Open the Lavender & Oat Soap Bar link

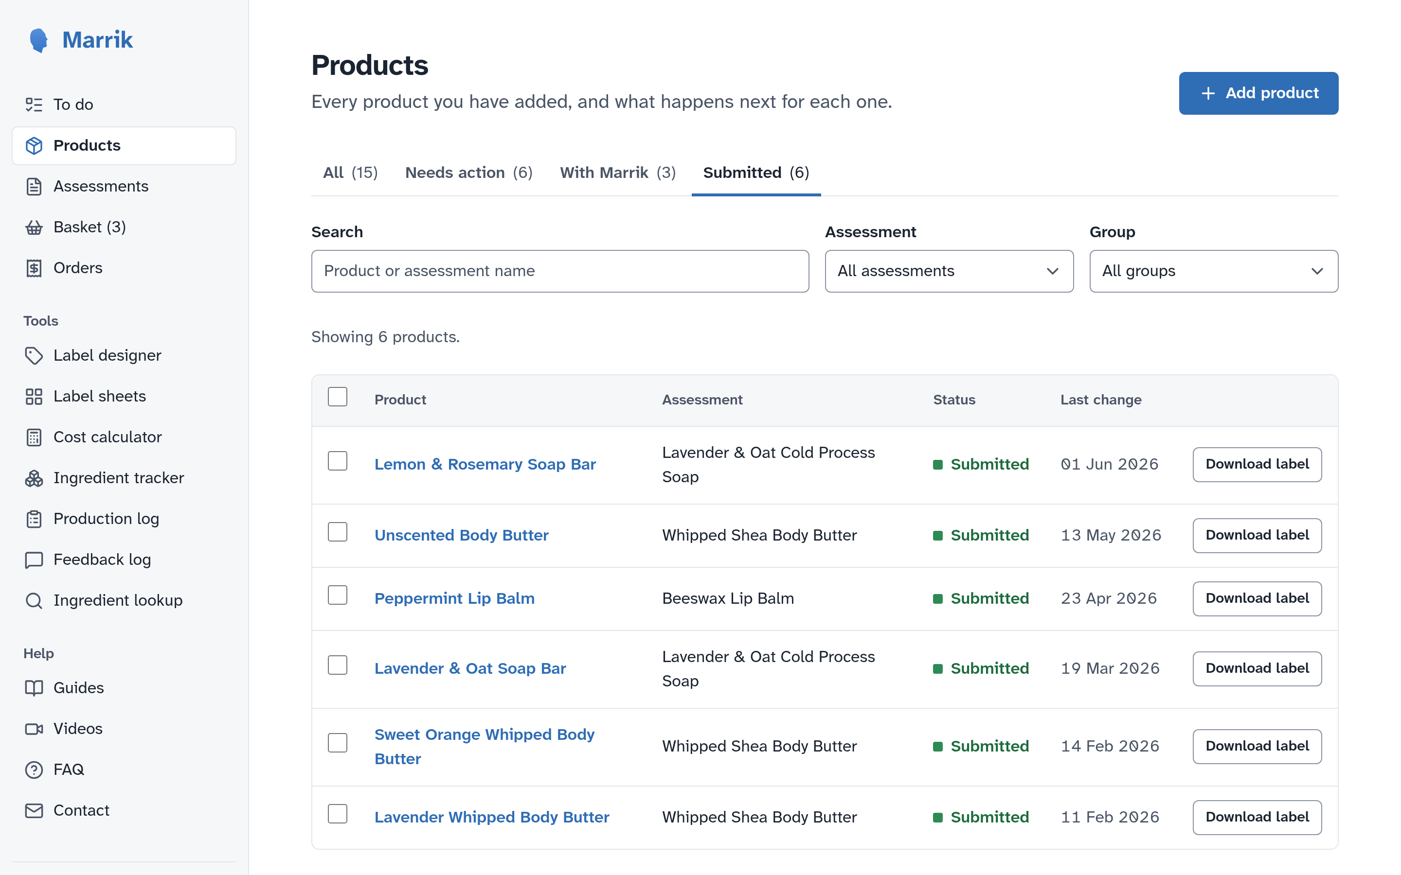pos(470,668)
